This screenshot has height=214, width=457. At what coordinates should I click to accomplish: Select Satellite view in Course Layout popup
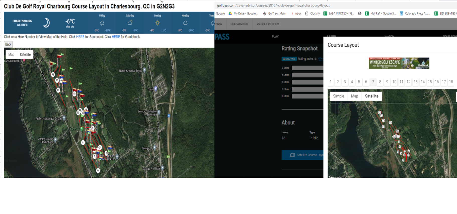pos(372,96)
